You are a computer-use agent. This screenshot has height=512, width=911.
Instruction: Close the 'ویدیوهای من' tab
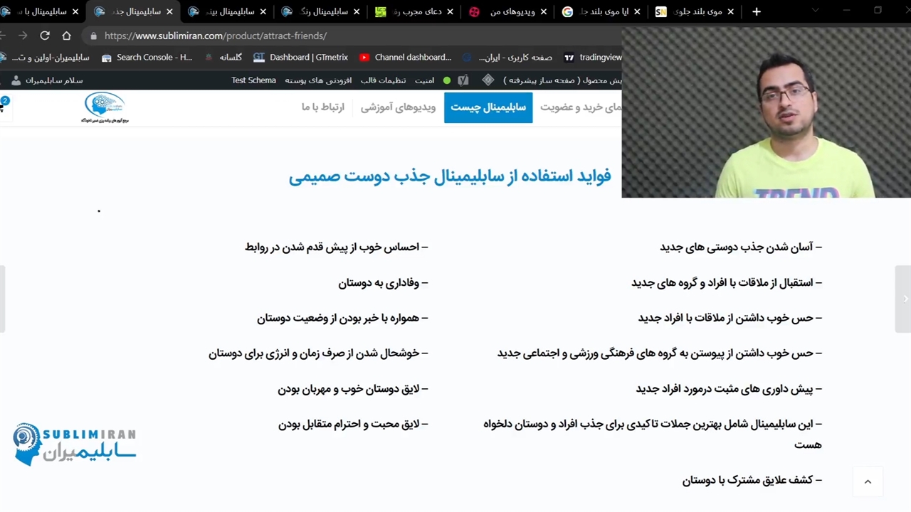(544, 11)
